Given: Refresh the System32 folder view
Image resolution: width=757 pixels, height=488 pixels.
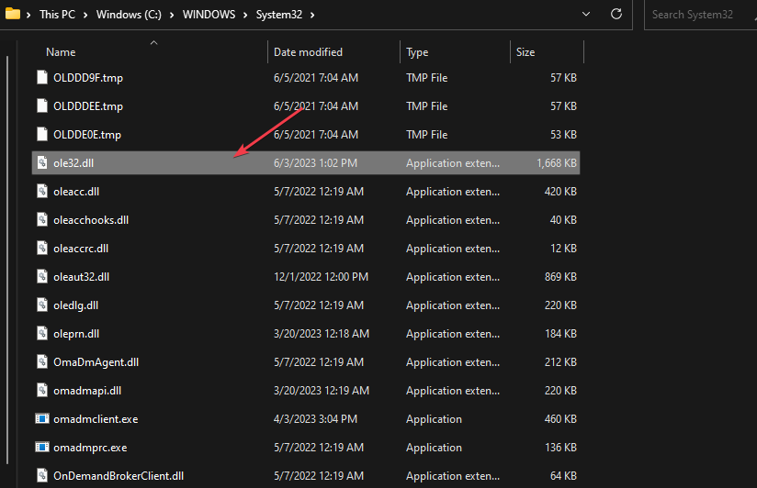Looking at the screenshot, I should coord(616,14).
